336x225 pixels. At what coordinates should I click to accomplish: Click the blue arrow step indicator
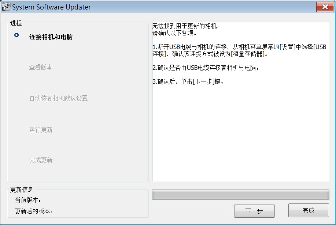16,35
